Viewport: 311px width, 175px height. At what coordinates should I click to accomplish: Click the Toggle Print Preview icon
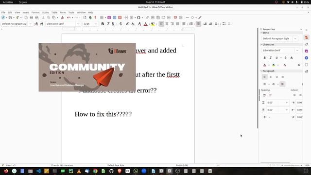37,17
